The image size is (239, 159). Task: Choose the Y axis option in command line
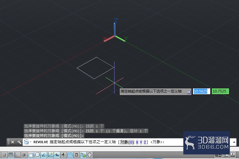coord(141,142)
